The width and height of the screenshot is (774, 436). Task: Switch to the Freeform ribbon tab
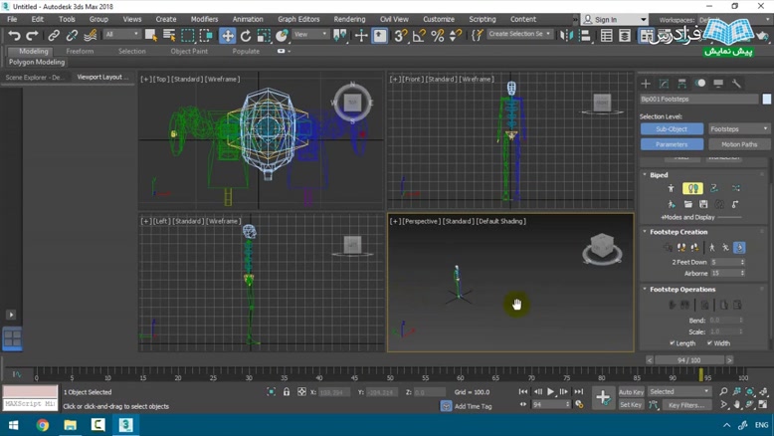pos(80,51)
